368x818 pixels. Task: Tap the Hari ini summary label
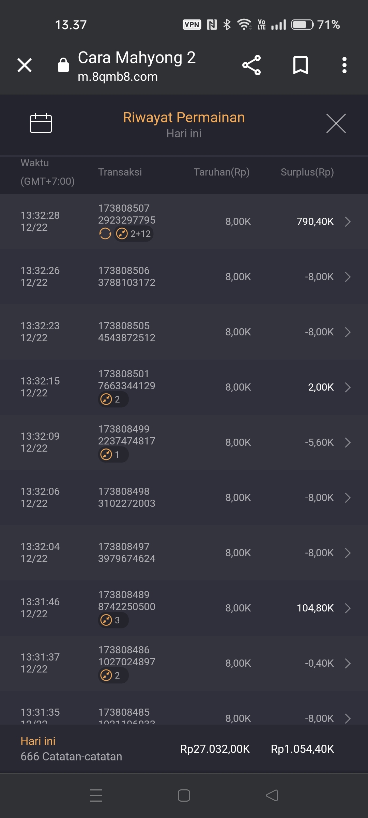(x=38, y=741)
